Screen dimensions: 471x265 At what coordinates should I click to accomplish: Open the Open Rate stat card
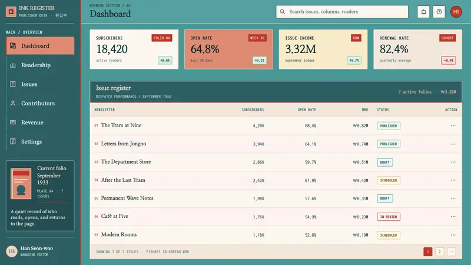228,49
